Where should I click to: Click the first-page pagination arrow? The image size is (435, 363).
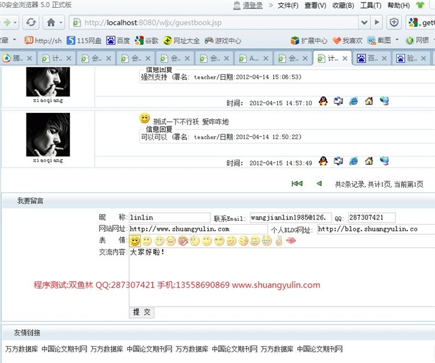(297, 183)
